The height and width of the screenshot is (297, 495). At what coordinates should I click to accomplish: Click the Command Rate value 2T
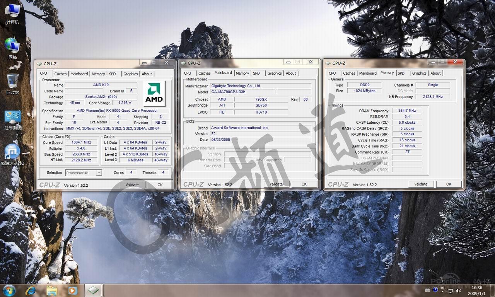tap(407, 152)
